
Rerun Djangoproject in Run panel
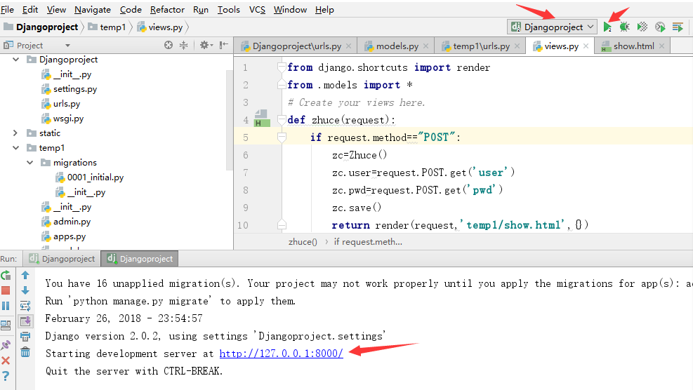(x=6, y=275)
